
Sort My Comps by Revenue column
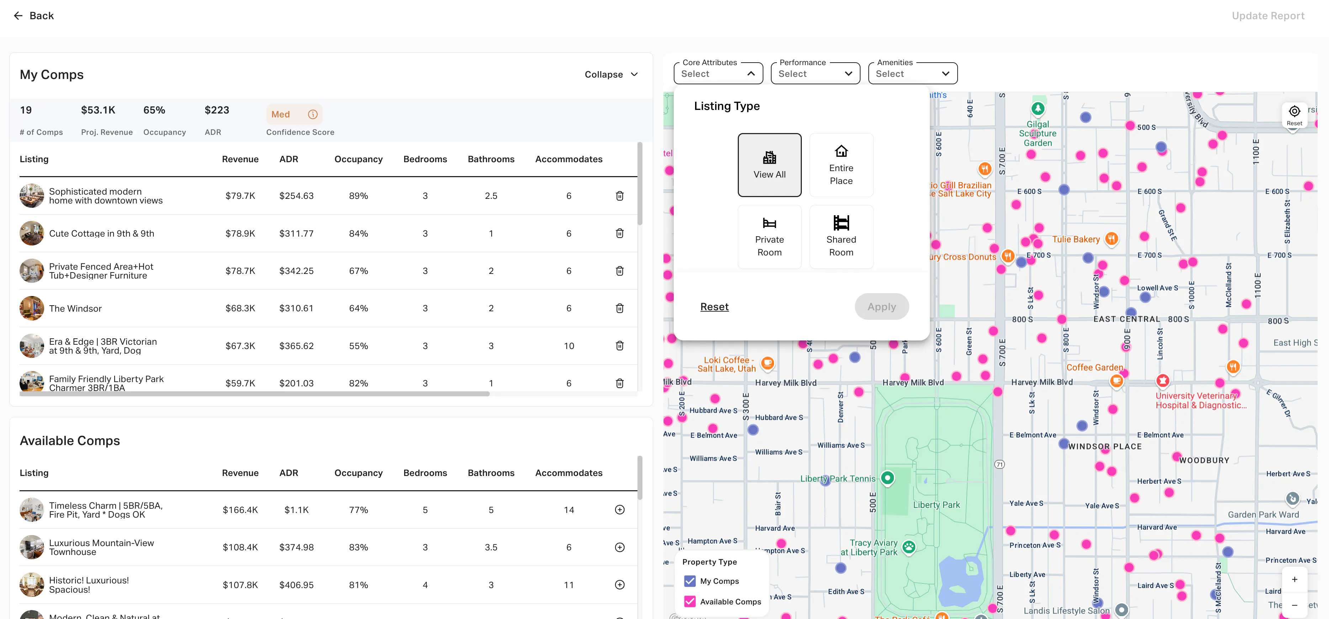coord(240,159)
